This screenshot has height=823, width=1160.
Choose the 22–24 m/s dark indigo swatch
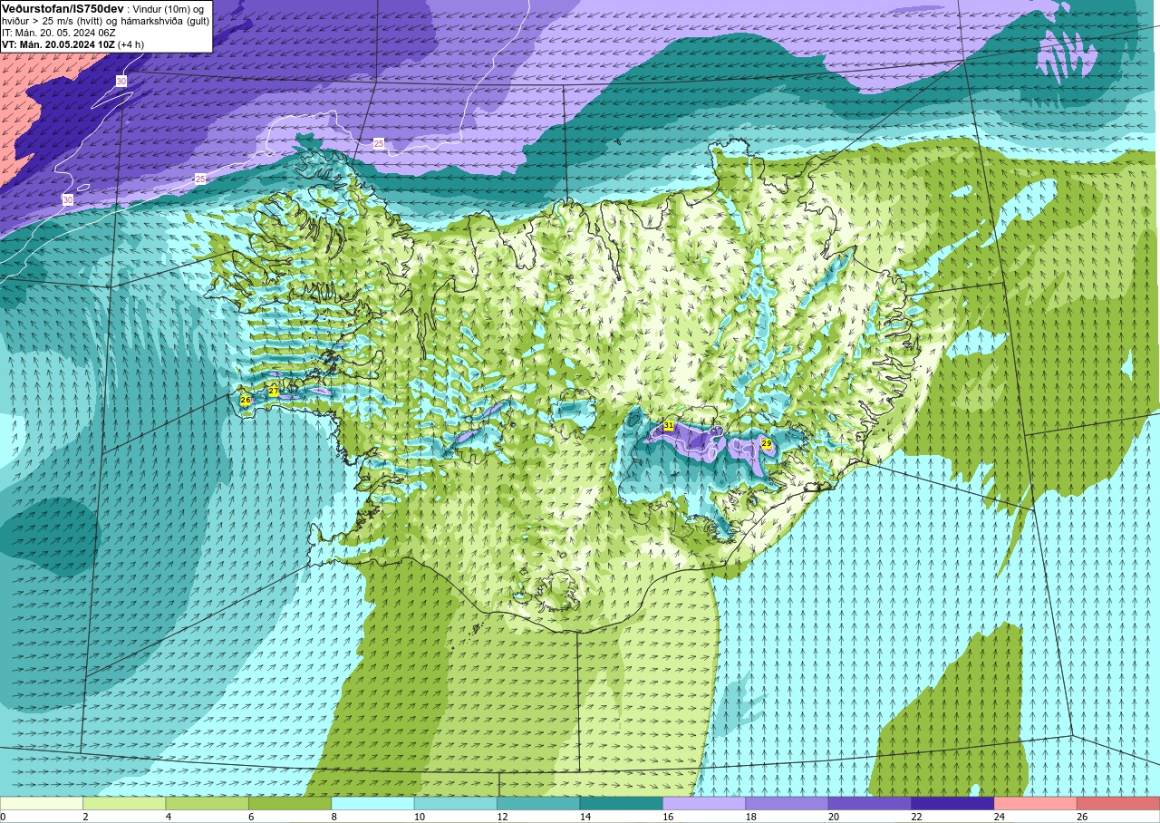pyautogui.click(x=952, y=803)
